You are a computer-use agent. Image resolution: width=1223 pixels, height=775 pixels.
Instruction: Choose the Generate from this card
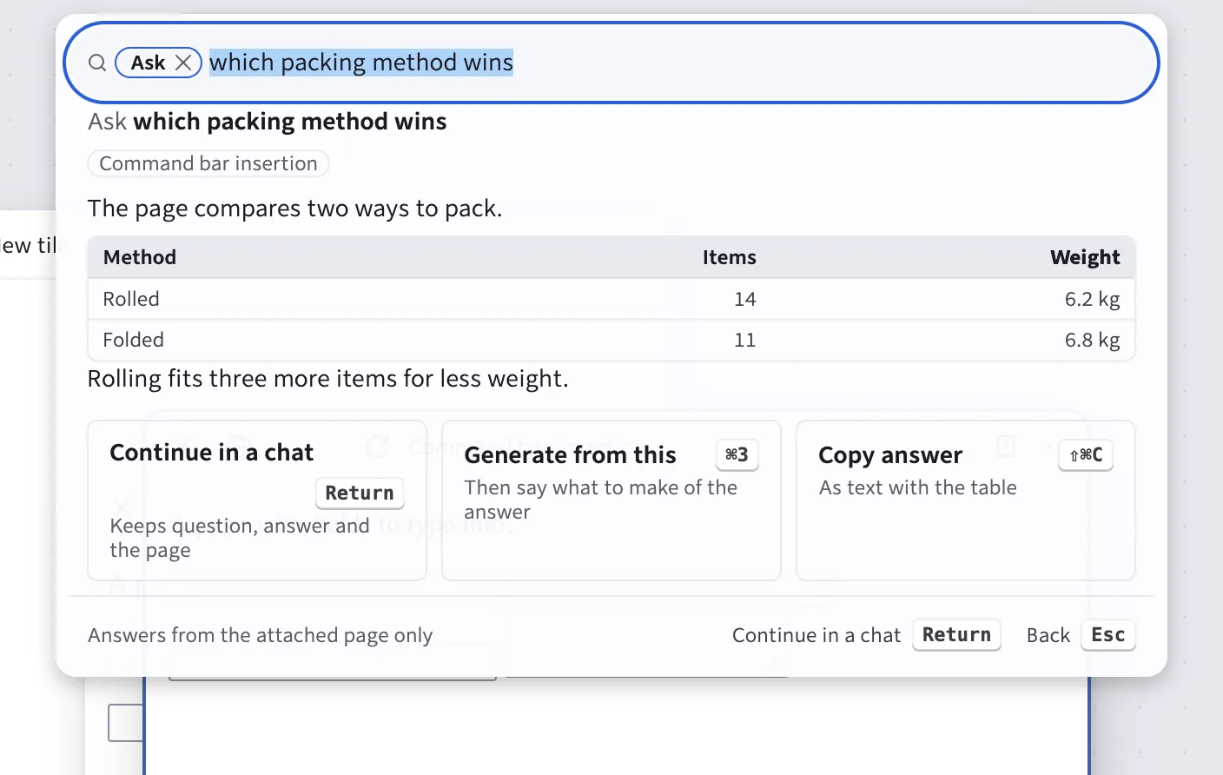point(611,500)
